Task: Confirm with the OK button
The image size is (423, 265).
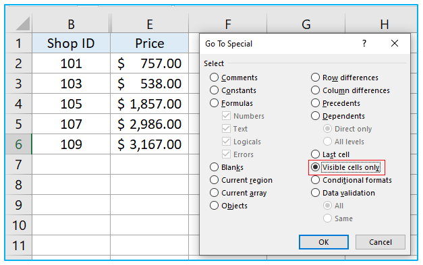Action: [323, 242]
